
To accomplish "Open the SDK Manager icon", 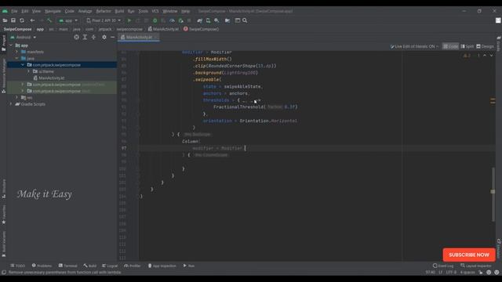I will 216,20.
